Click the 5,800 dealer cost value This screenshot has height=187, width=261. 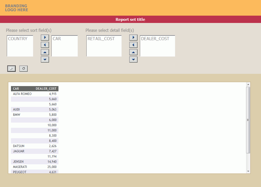pos(53,115)
